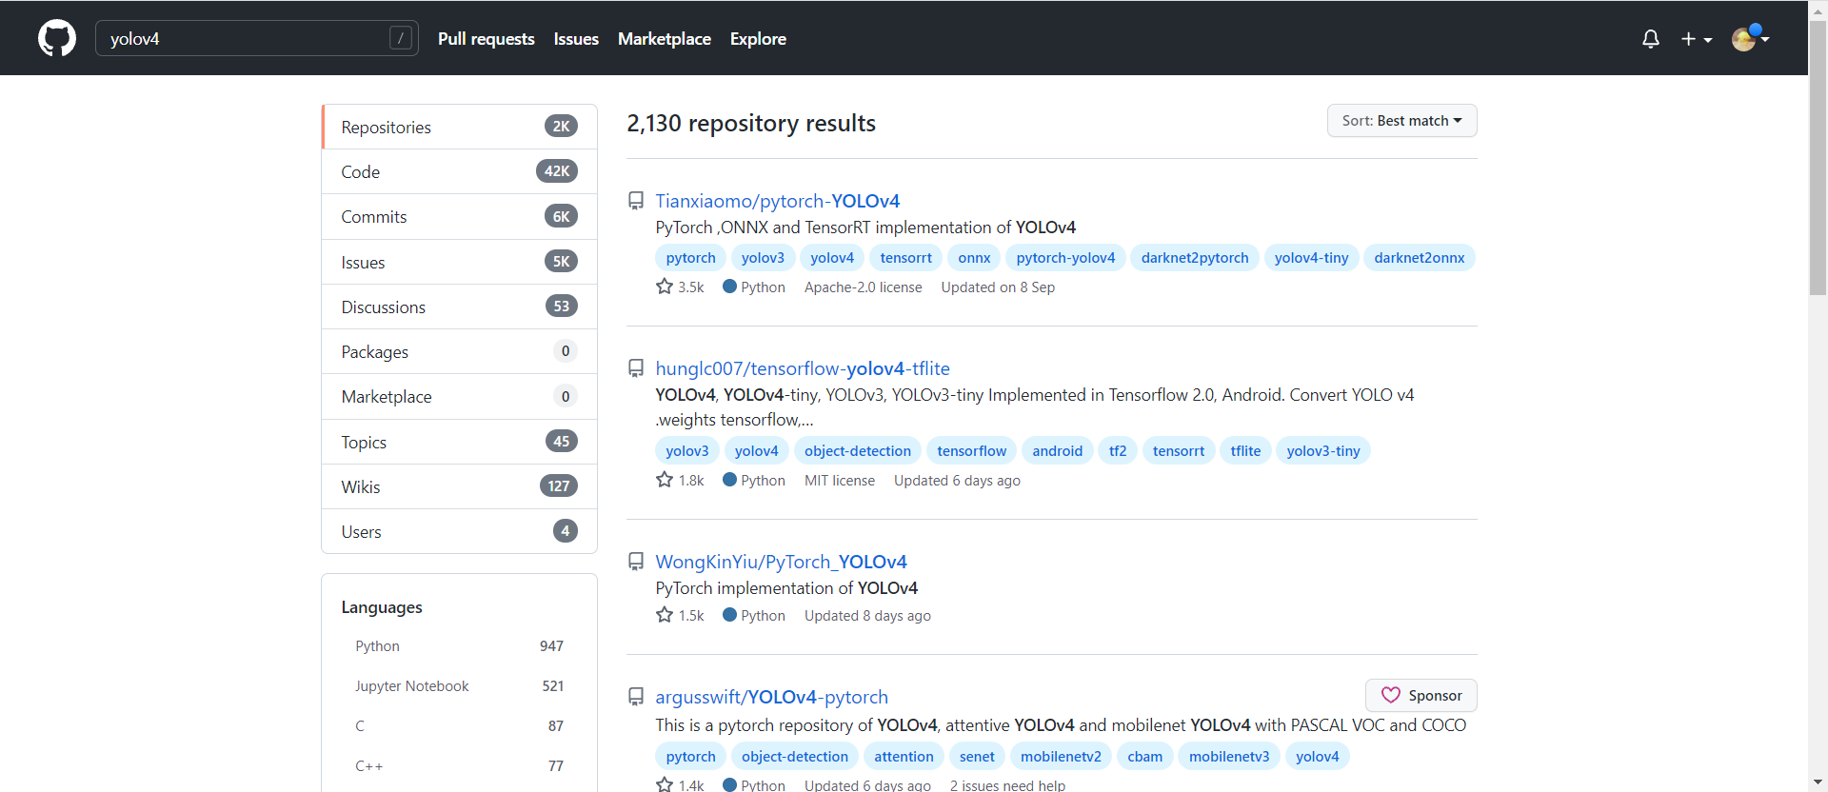Open Pull requests in top navigation
Viewport: 1828px width, 792px height.
487,39
